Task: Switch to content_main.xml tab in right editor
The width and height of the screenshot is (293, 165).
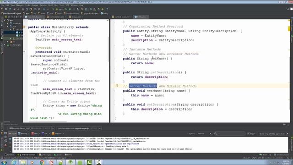Action: pyautogui.click(x=122, y=17)
